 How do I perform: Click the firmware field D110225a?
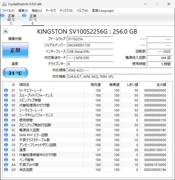click(x=90, y=39)
